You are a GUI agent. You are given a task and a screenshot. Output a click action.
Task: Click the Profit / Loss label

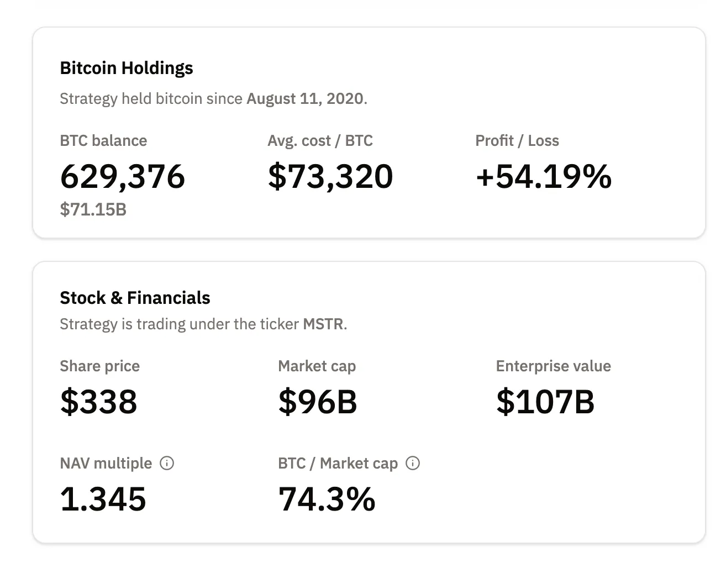[x=517, y=141]
